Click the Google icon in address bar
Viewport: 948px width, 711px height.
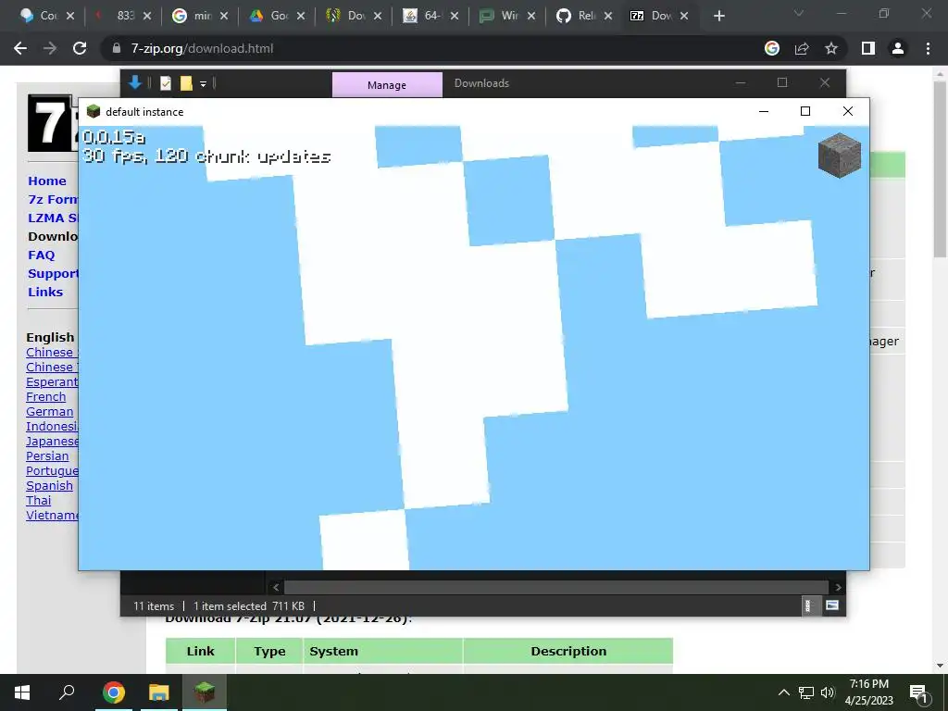pos(772,48)
